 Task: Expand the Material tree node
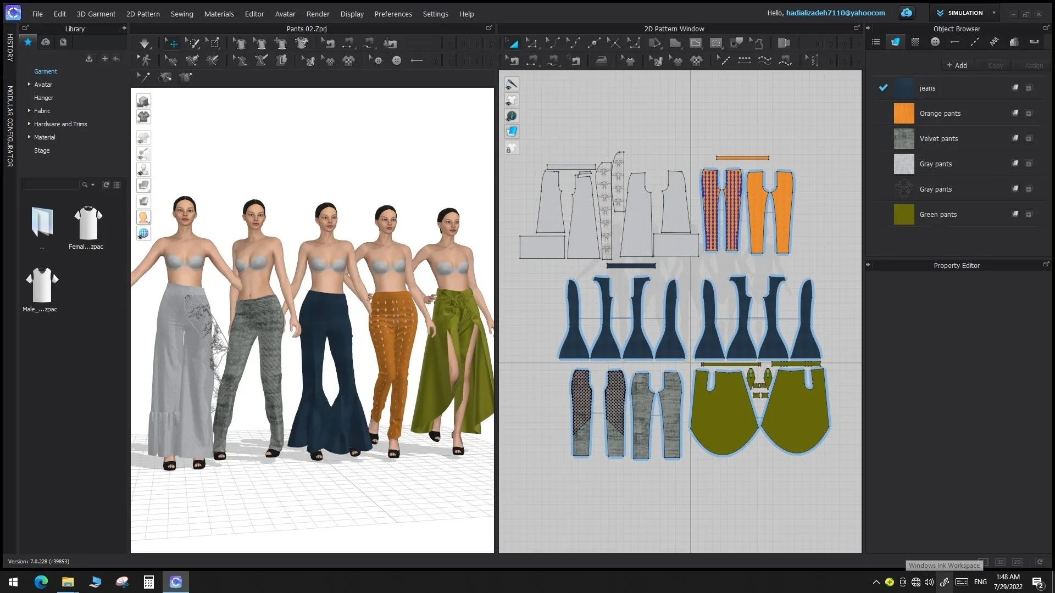point(29,137)
